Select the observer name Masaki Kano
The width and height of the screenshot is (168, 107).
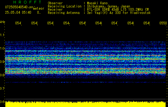[x=97, y=3]
